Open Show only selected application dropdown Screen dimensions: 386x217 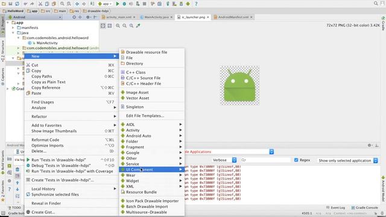[347, 160]
